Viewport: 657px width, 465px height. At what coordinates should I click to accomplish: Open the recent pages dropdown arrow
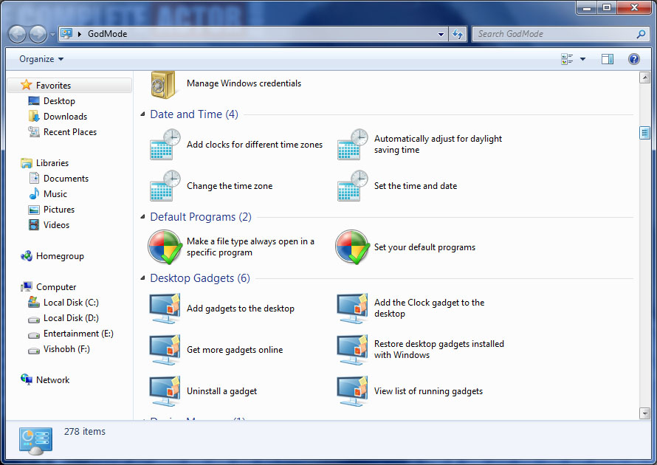(x=52, y=35)
